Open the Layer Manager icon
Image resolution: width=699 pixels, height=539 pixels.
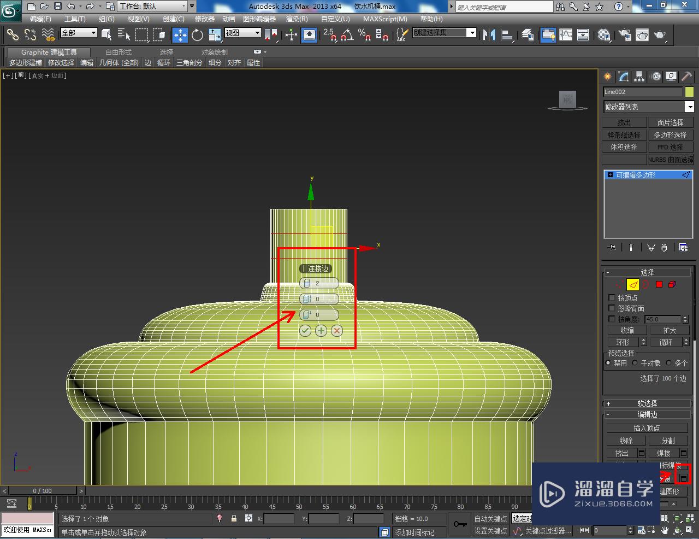coord(528,34)
